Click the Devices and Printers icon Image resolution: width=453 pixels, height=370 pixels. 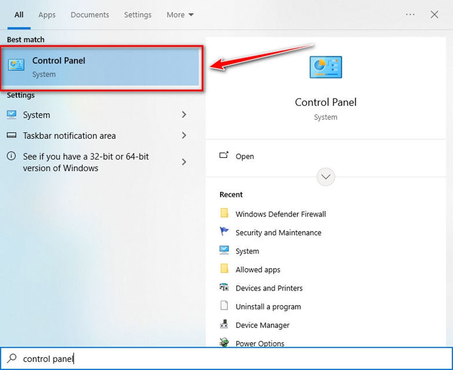click(x=224, y=287)
